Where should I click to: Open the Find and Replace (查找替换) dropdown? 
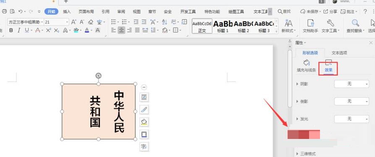coord(356,26)
